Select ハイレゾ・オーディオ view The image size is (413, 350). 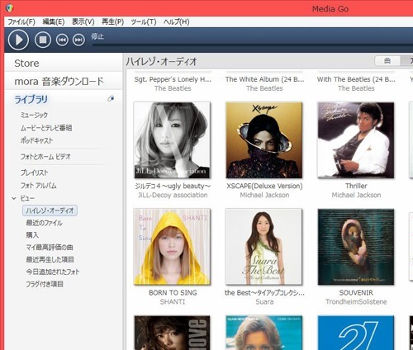[50, 210]
